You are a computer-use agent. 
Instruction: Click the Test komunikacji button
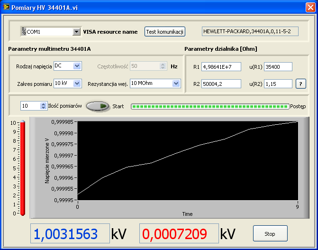pyautogui.click(x=164, y=32)
